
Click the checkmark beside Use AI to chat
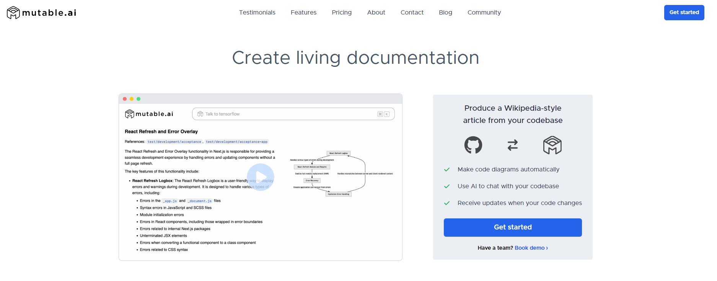(446, 186)
